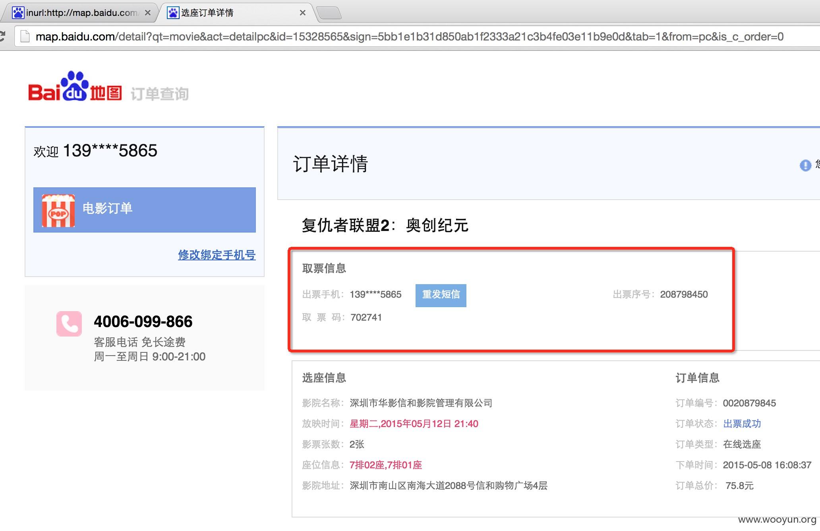Click the 出票手机 number 139****5865

pos(375,294)
